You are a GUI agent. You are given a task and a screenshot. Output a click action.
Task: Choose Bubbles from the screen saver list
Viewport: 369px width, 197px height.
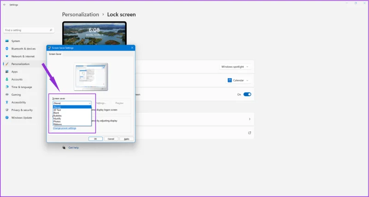72,116
